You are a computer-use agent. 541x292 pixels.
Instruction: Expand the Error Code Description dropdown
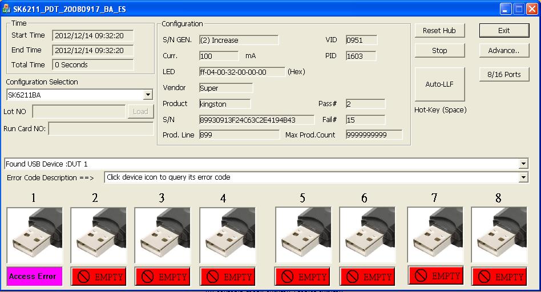tap(523, 177)
